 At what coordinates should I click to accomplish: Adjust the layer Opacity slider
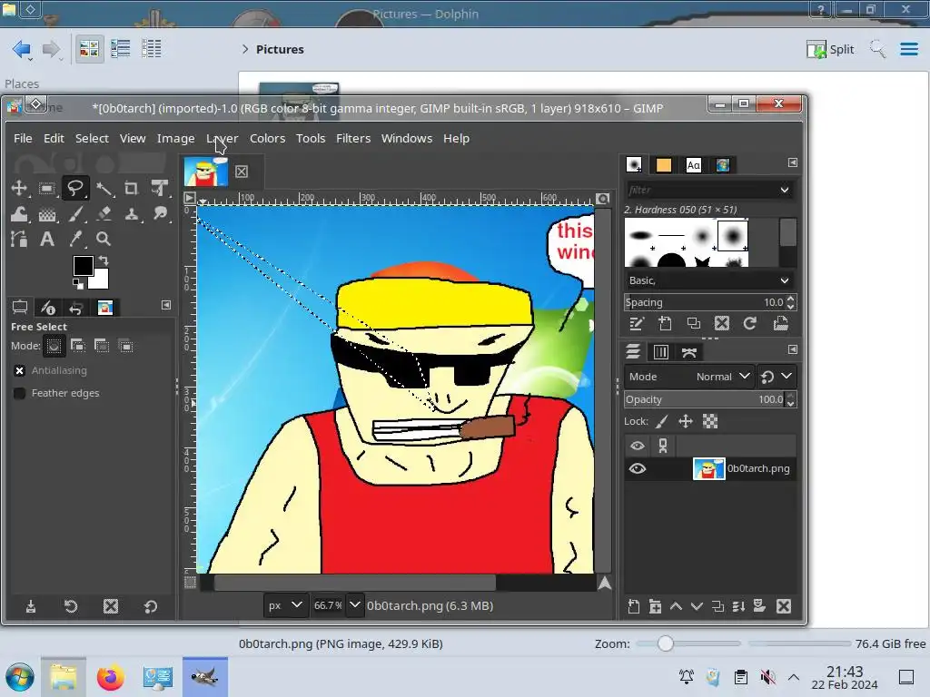[x=705, y=399]
